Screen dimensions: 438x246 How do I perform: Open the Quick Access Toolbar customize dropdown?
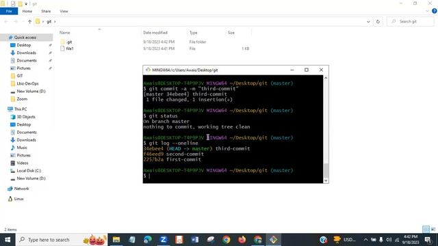click(x=26, y=4)
